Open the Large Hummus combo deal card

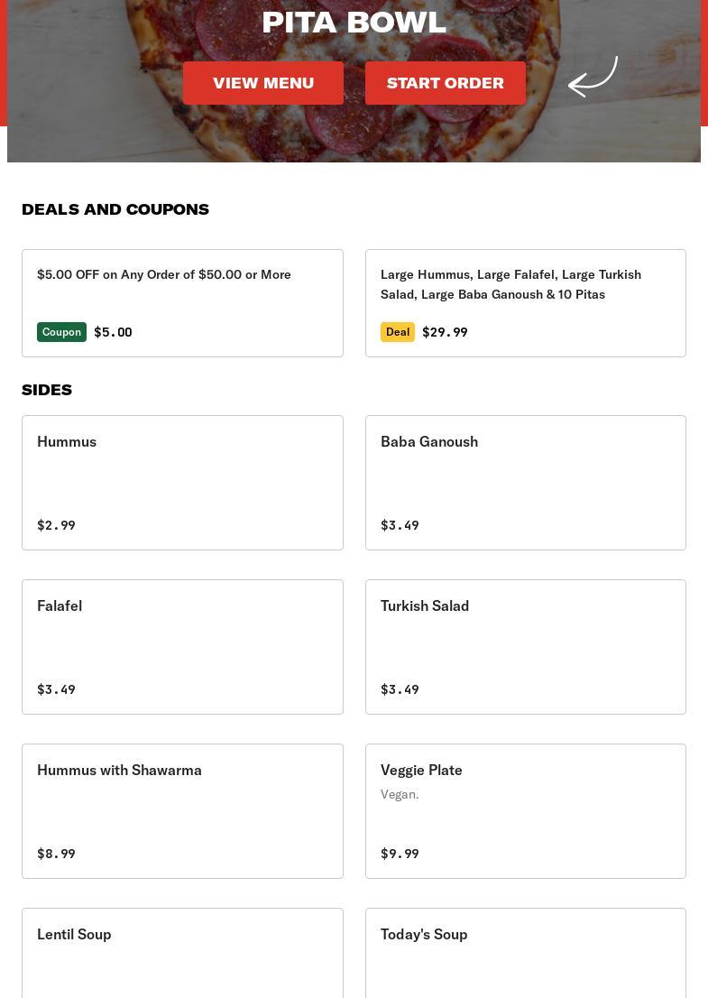click(525, 302)
